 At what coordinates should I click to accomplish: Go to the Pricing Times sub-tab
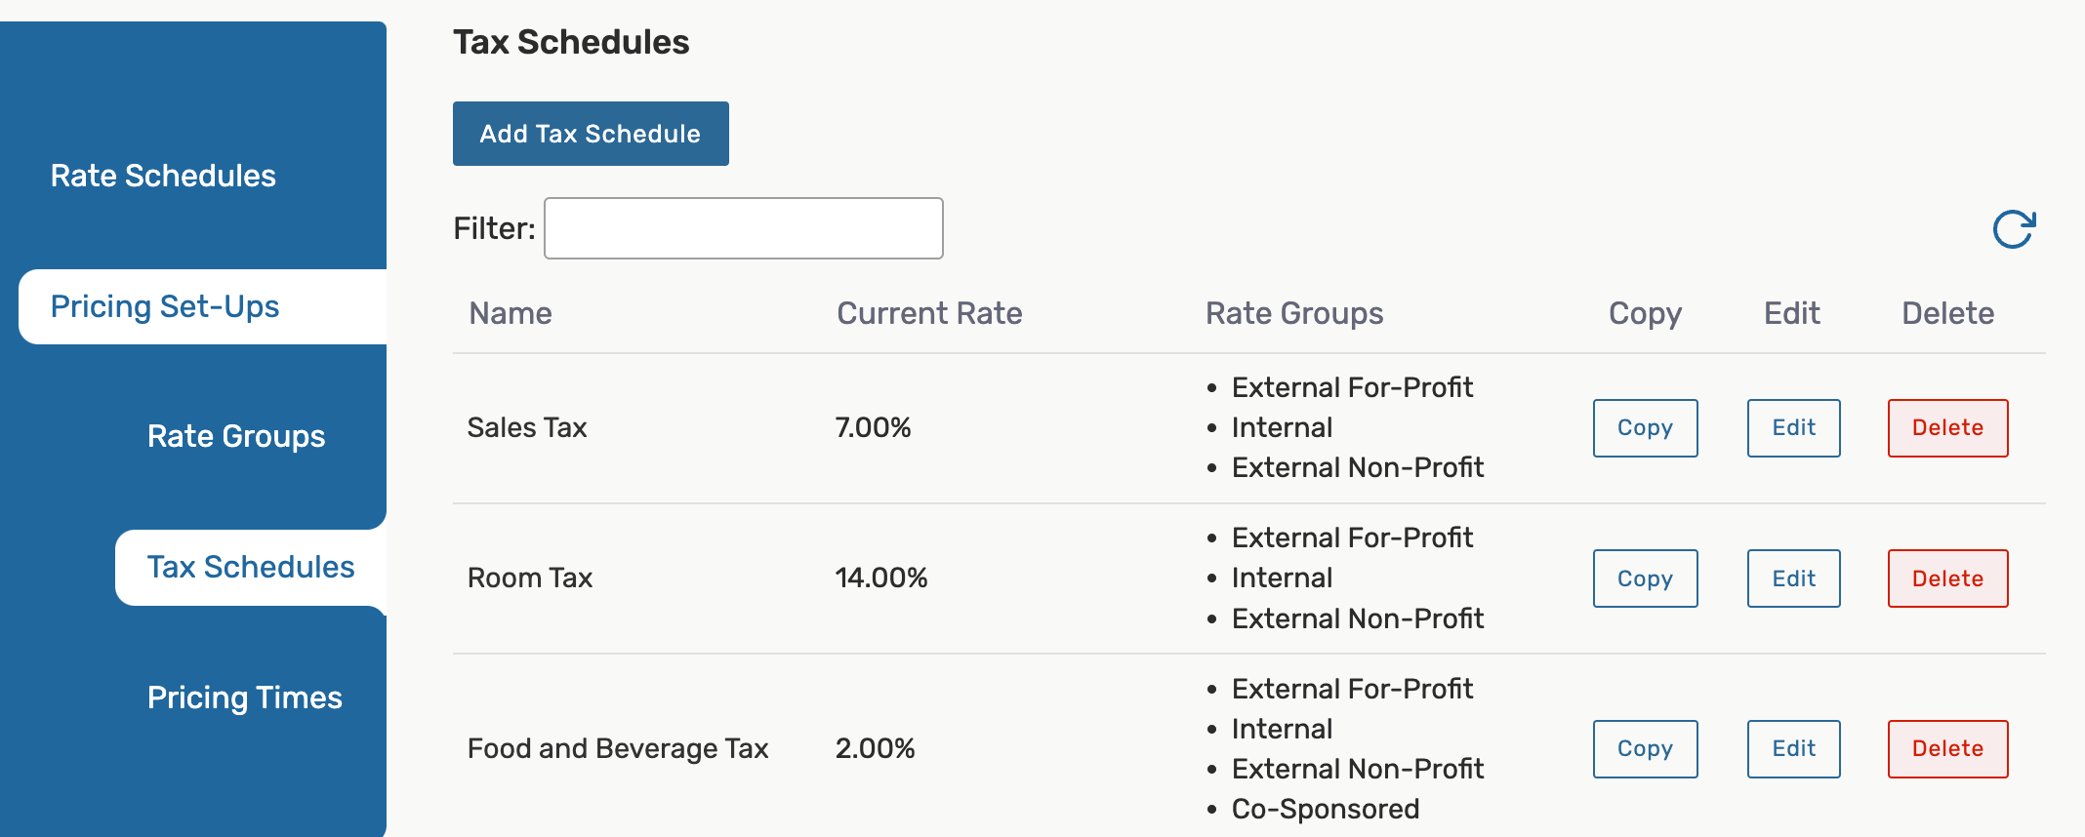[x=245, y=697]
